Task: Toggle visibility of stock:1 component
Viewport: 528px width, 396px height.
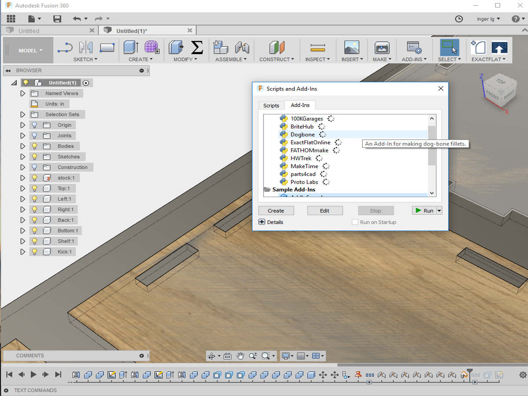Action: (35, 178)
